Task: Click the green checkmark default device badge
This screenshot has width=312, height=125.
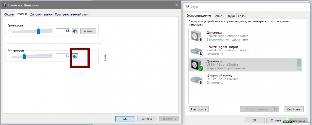Action: (x=201, y=68)
